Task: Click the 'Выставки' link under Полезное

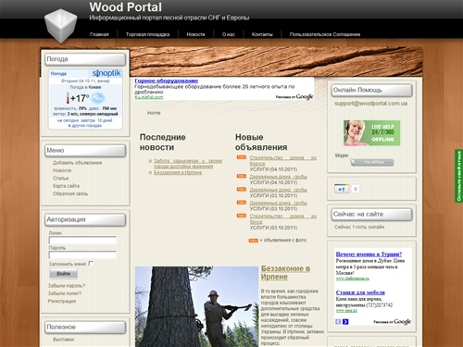Action: click(x=63, y=340)
